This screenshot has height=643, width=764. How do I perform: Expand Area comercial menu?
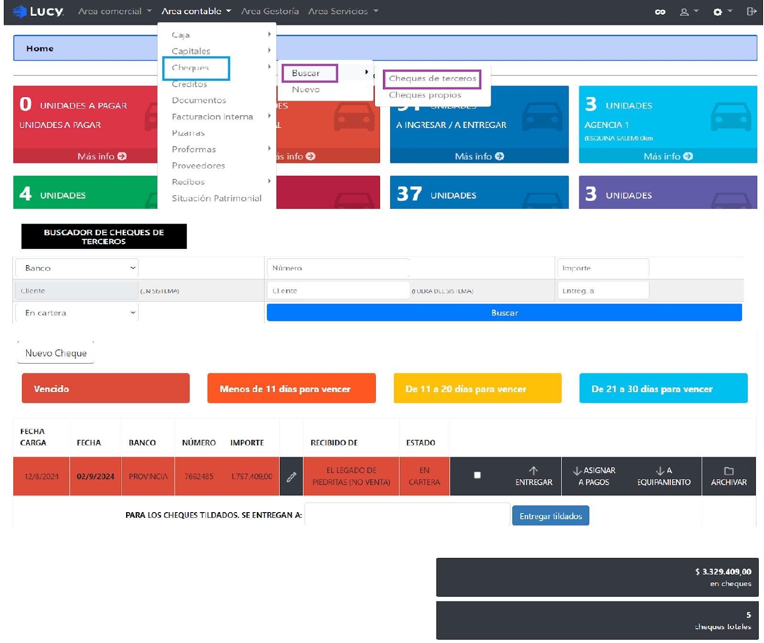(115, 11)
